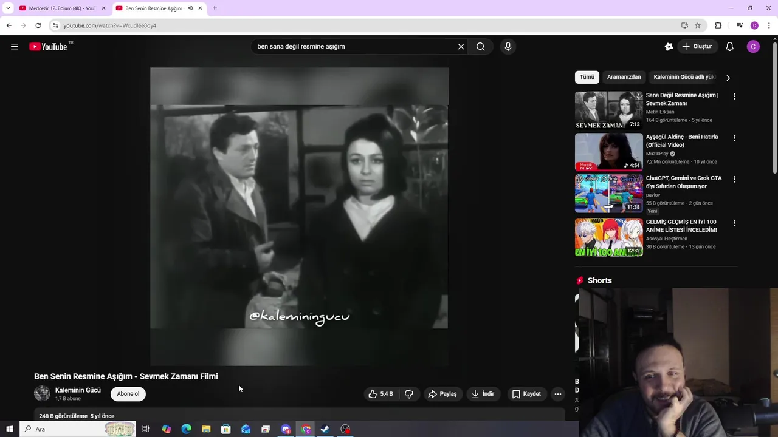Open options for the ChatGPT Gemini Grok video
The height and width of the screenshot is (437, 778).
(734, 180)
